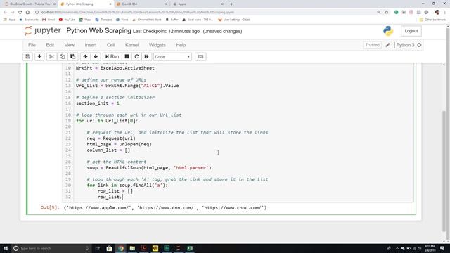This screenshot has width=450, height=253.
Task: Open Chrome from the taskbar
Action: pos(121,248)
